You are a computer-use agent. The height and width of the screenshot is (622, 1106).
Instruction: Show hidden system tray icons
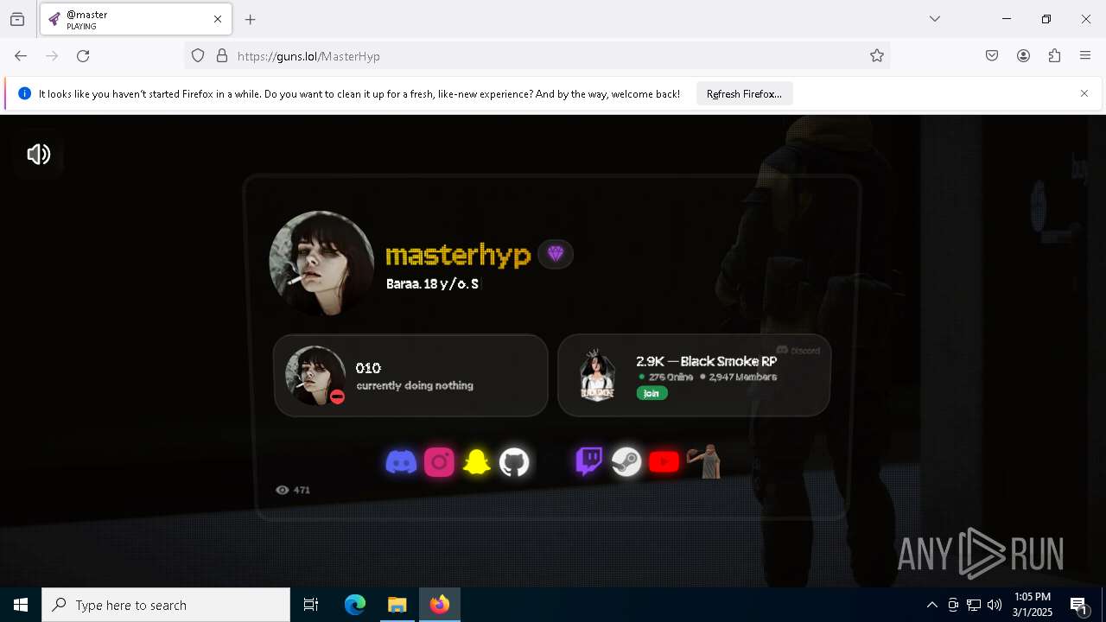pos(932,605)
